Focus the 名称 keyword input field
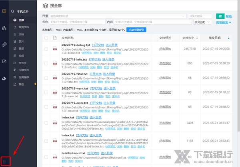The height and width of the screenshot is (167, 240). tap(77, 22)
